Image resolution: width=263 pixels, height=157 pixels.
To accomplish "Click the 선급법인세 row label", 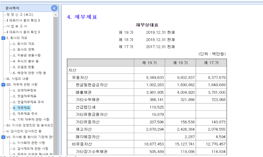I will pos(86,107).
